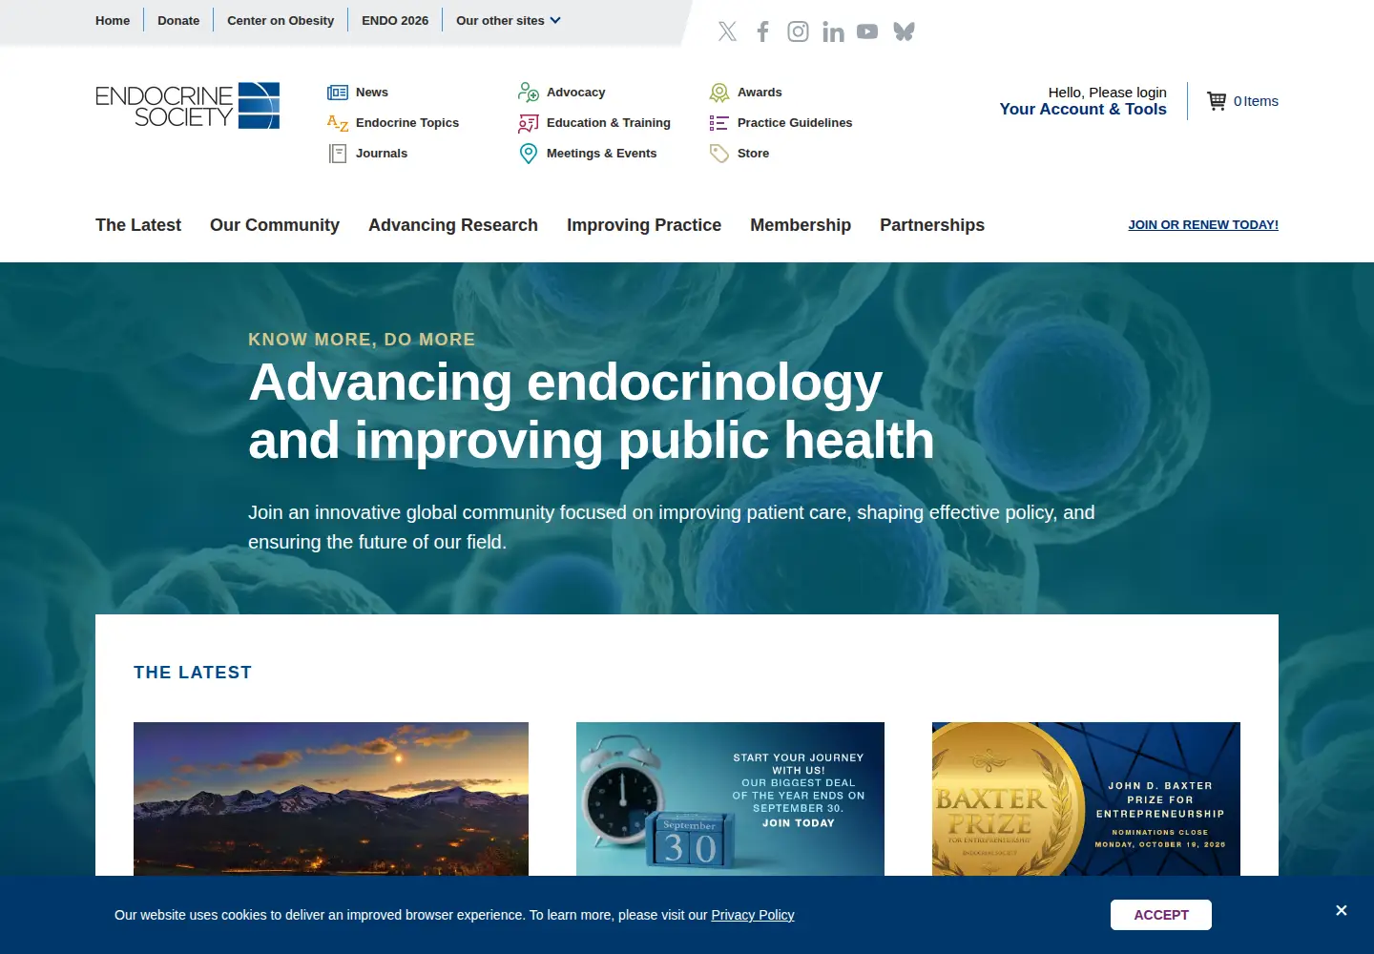Click the Journals document icon
The image size is (1374, 954).
338,154
